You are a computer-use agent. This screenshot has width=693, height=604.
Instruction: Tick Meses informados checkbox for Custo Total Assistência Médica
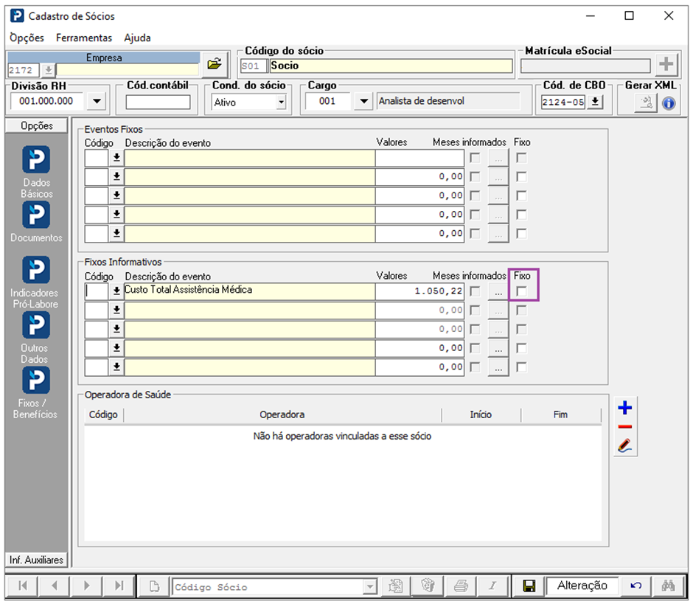point(475,291)
